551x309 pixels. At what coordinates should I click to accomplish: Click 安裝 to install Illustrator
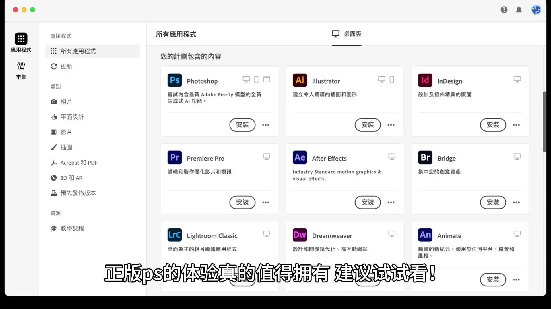[x=368, y=125]
